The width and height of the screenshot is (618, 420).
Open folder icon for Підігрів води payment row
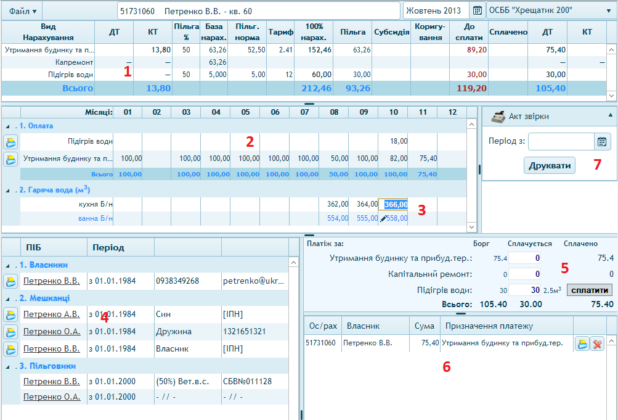(x=10, y=142)
